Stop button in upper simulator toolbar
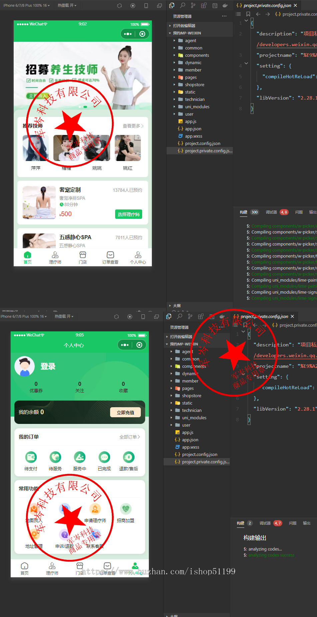The width and height of the screenshot is (317, 617). pyautogui.click(x=133, y=6)
